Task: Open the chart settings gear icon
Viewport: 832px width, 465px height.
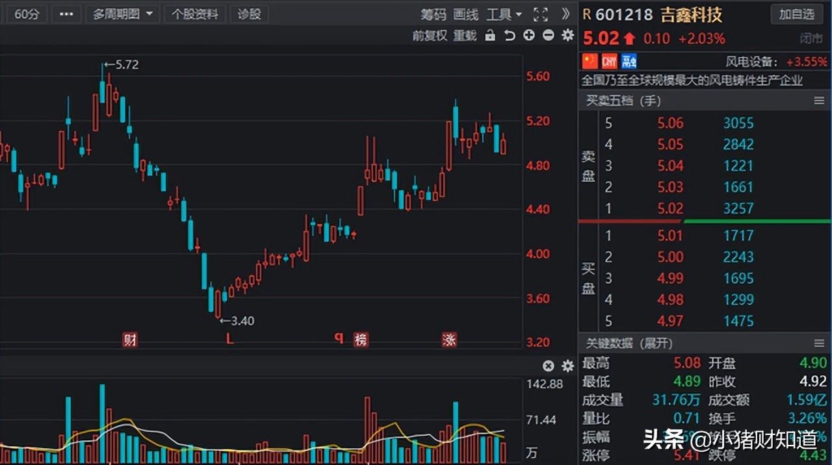Action: (x=567, y=36)
